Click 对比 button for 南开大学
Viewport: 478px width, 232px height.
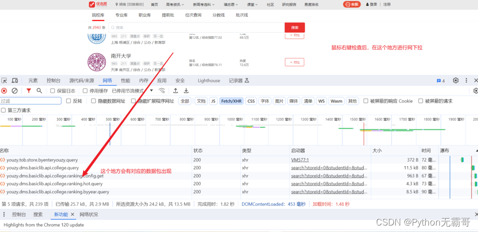[x=294, y=62]
